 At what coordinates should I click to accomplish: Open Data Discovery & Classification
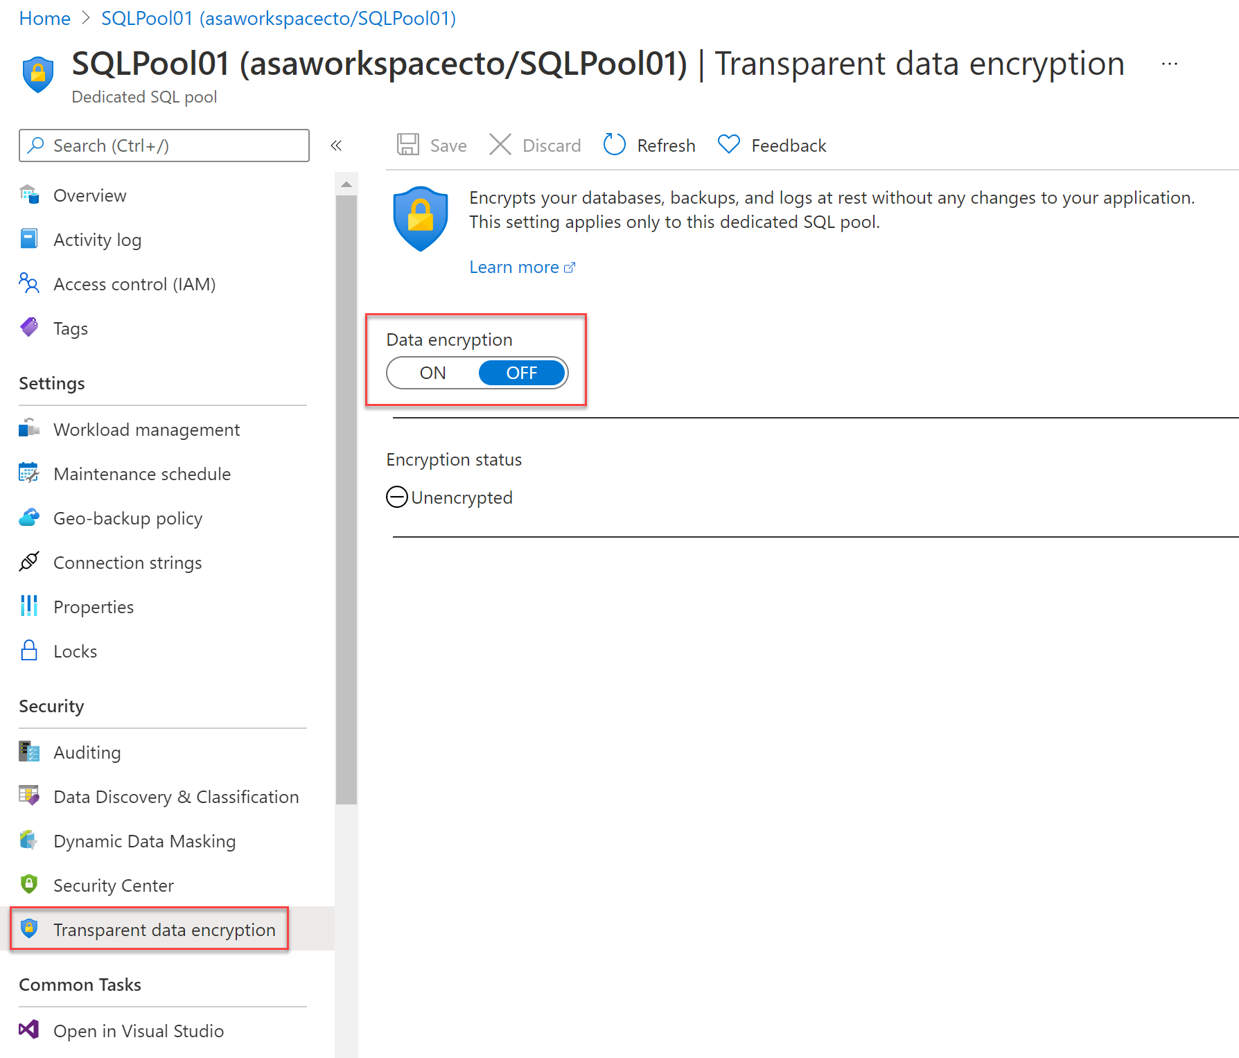click(175, 796)
